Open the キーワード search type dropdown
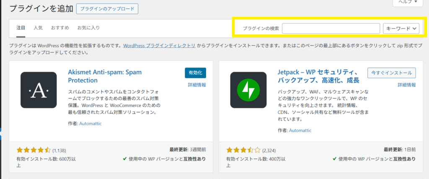 coord(401,29)
